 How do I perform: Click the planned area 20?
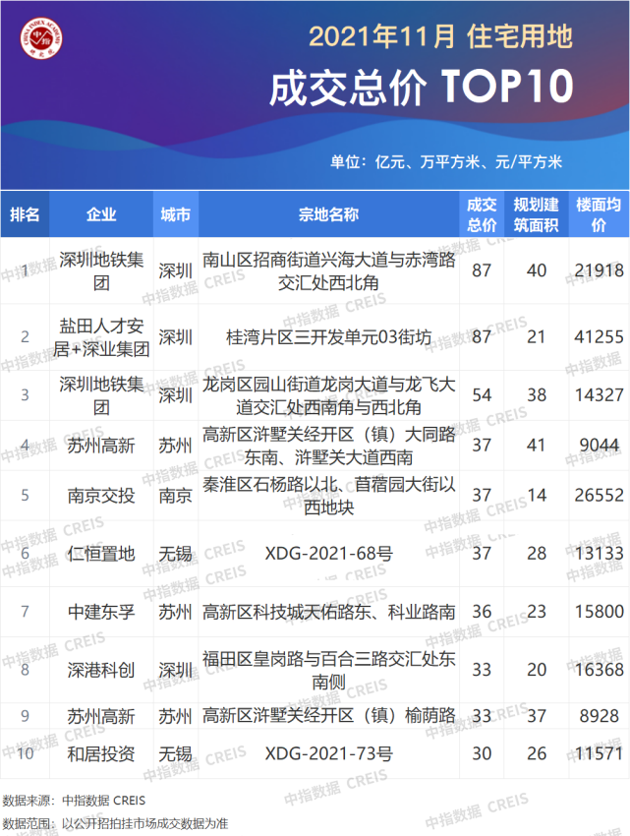[537, 670]
